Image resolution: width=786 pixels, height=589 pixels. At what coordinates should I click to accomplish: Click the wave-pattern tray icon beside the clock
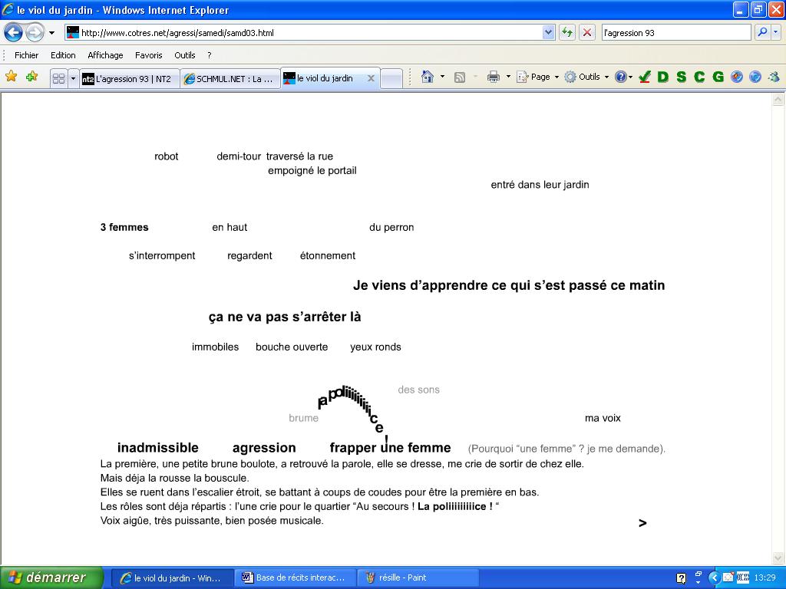click(743, 578)
